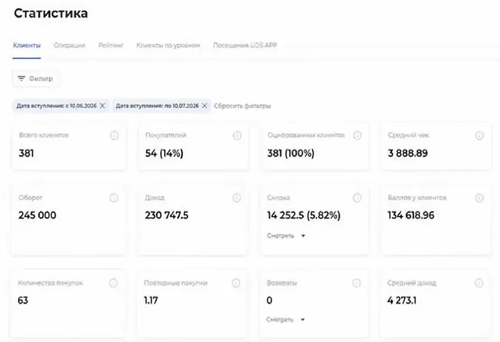The image size is (500, 342).
Task: Click the value 381 (100%)
Action: pyautogui.click(x=291, y=153)
